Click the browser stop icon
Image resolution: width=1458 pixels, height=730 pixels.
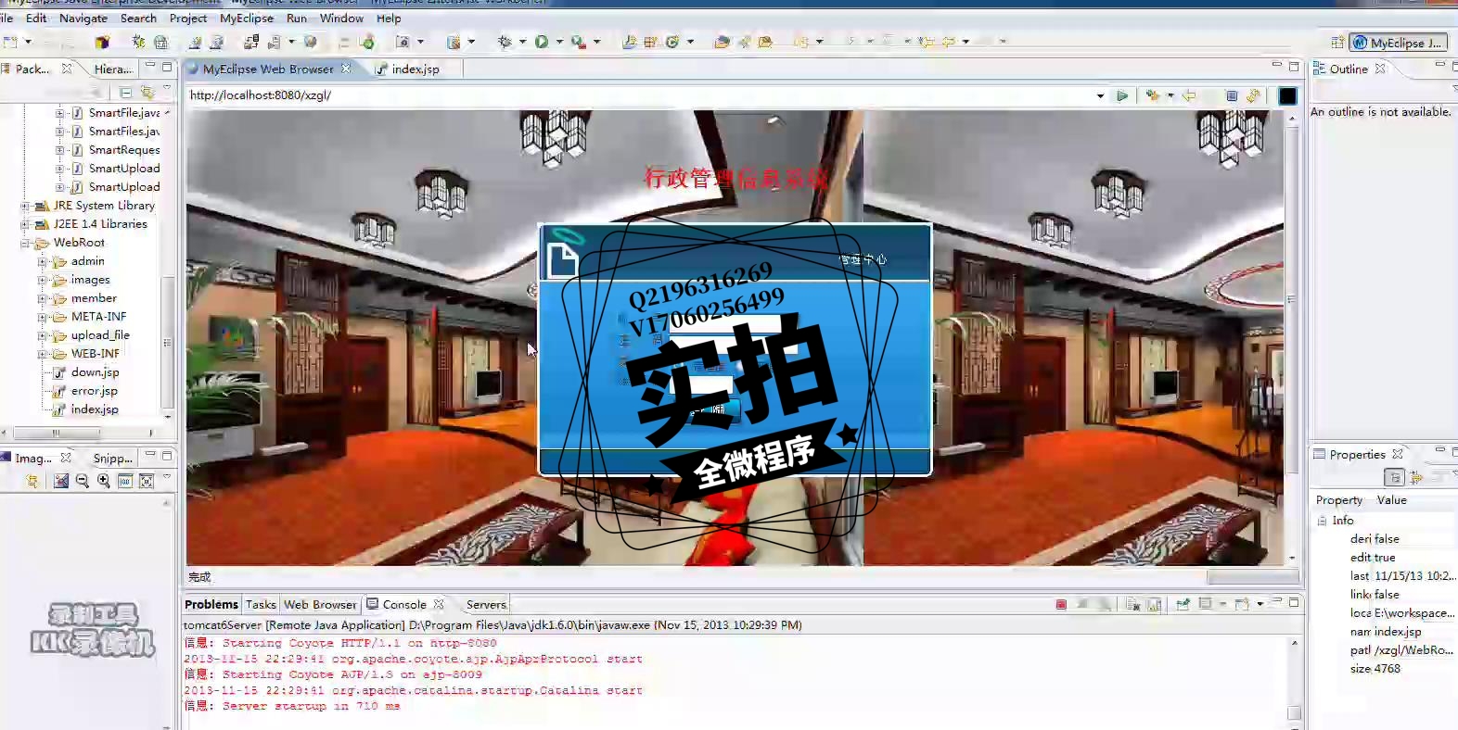pos(1232,95)
